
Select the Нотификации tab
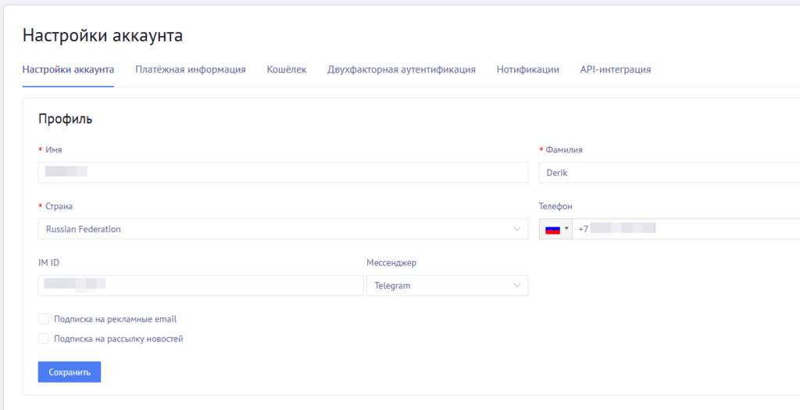(x=527, y=70)
